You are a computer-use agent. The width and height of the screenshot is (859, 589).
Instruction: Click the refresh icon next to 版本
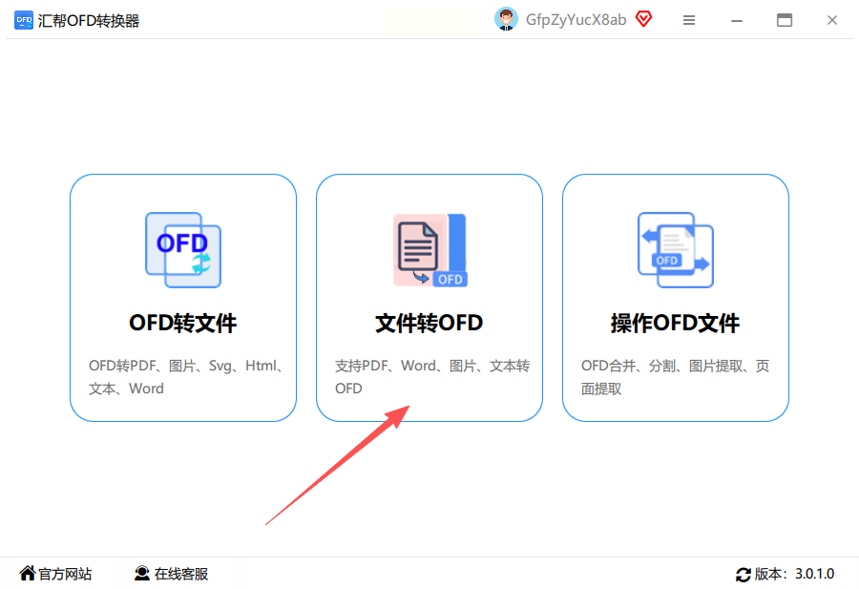tap(743, 575)
